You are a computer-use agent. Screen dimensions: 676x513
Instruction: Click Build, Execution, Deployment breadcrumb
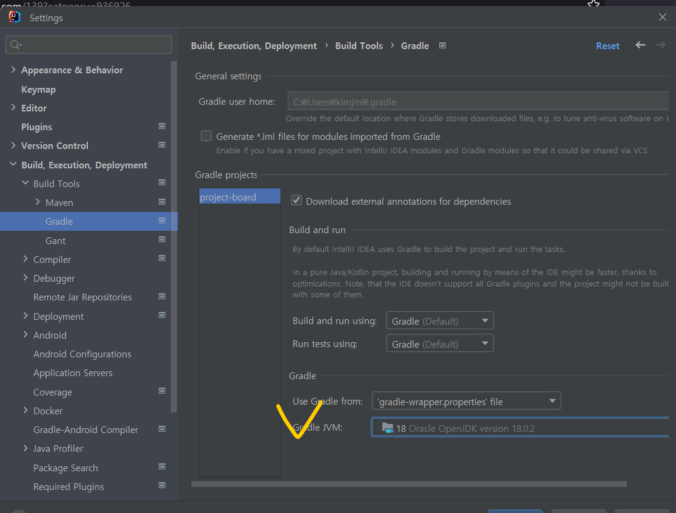254,45
